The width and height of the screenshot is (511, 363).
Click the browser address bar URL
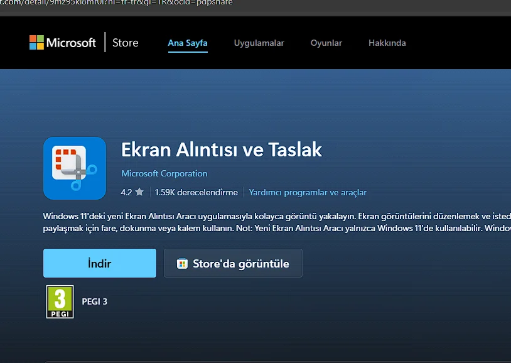[x=116, y=3]
